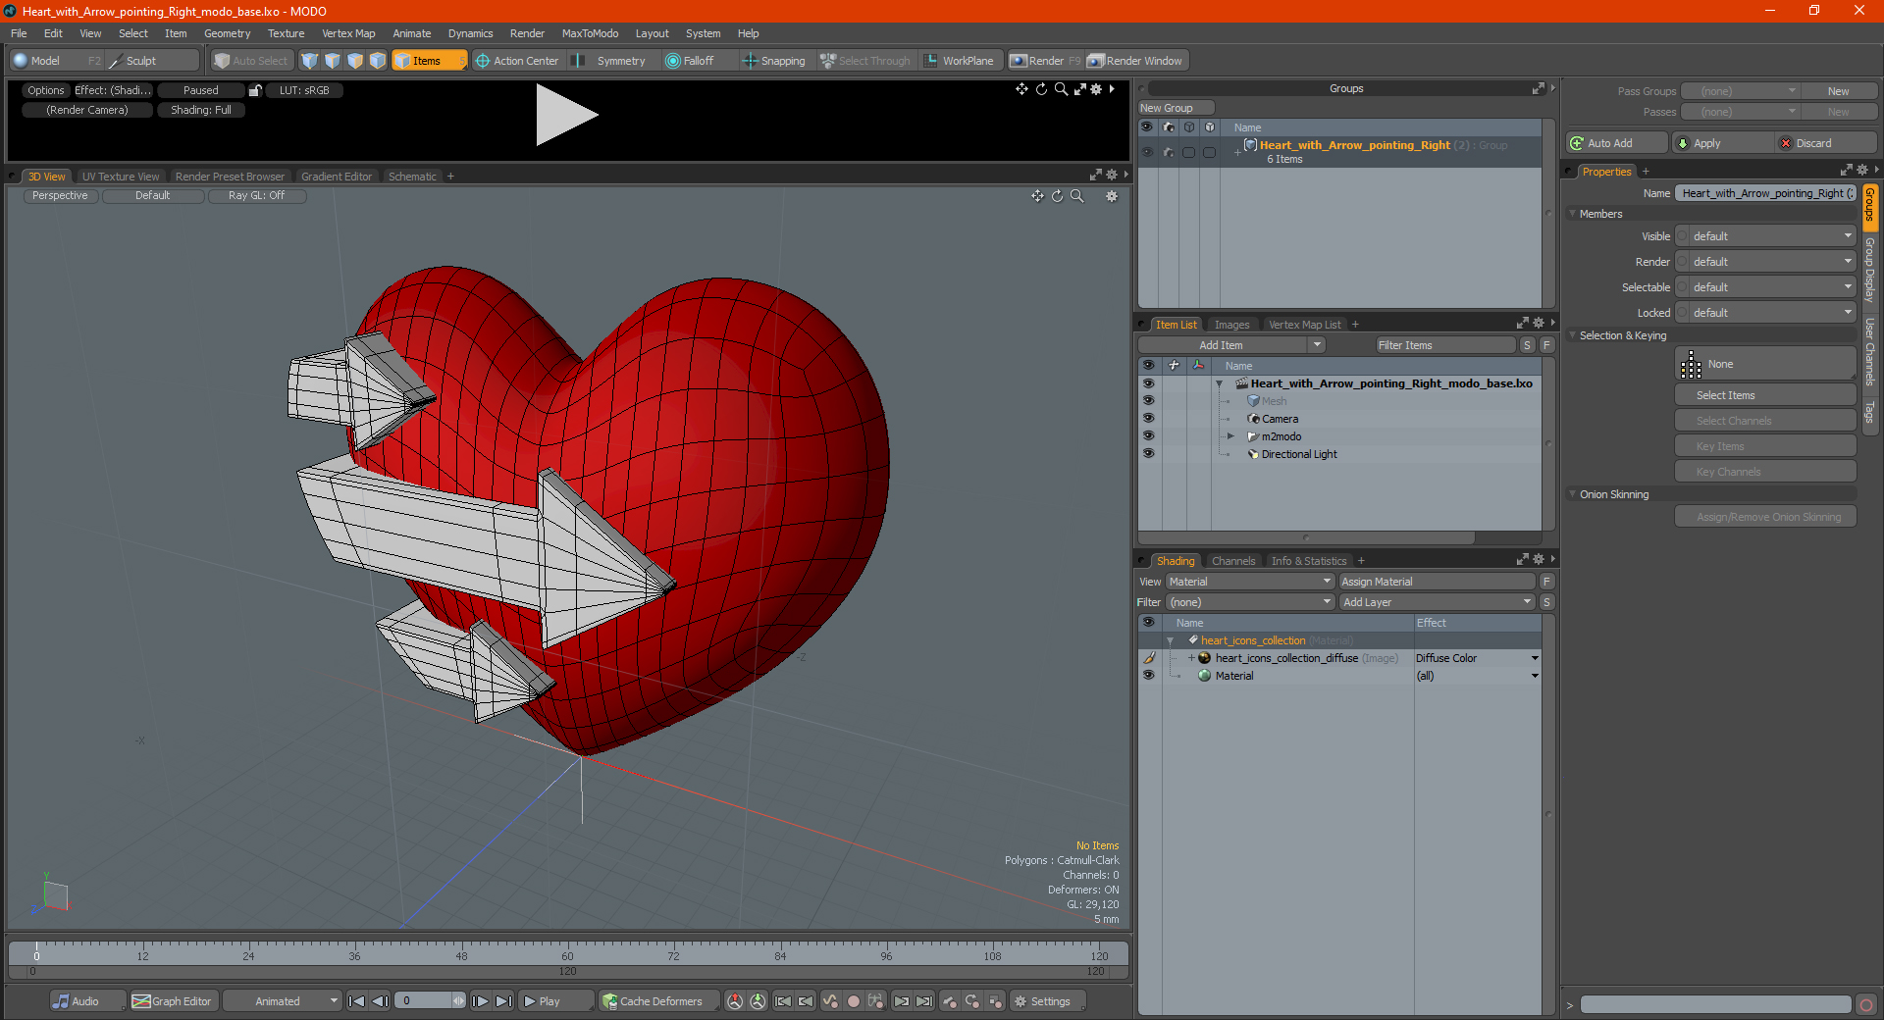Go to first frame transport icon
This screenshot has height=1020, width=1884.
pyautogui.click(x=357, y=1001)
